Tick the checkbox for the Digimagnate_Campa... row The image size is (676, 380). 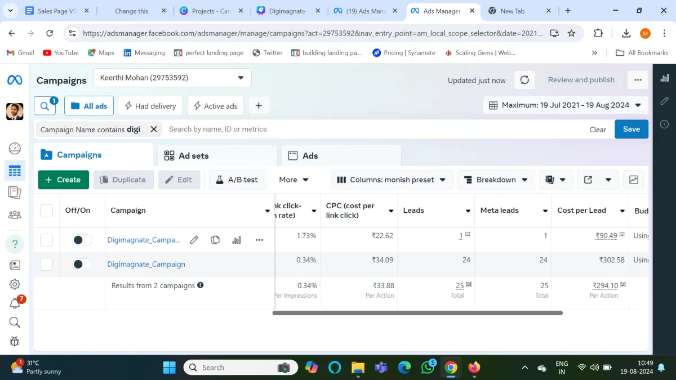coord(47,240)
